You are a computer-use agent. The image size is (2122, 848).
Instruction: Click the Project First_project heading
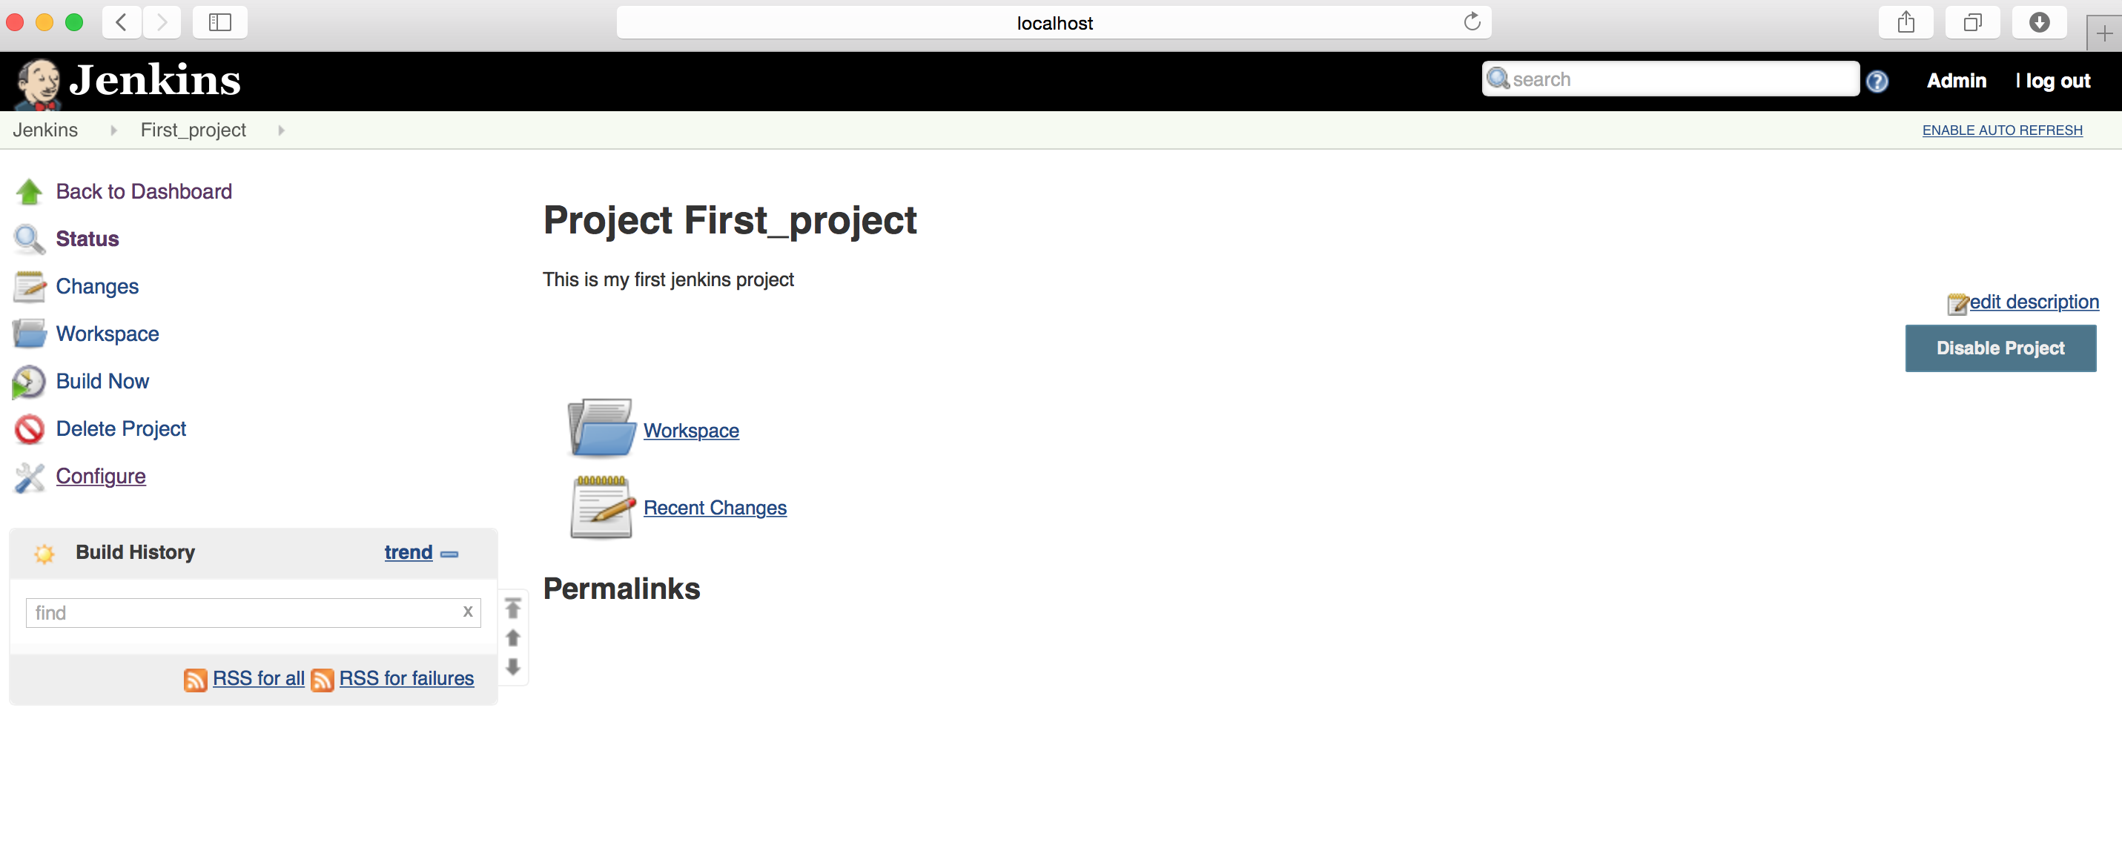[x=730, y=222]
